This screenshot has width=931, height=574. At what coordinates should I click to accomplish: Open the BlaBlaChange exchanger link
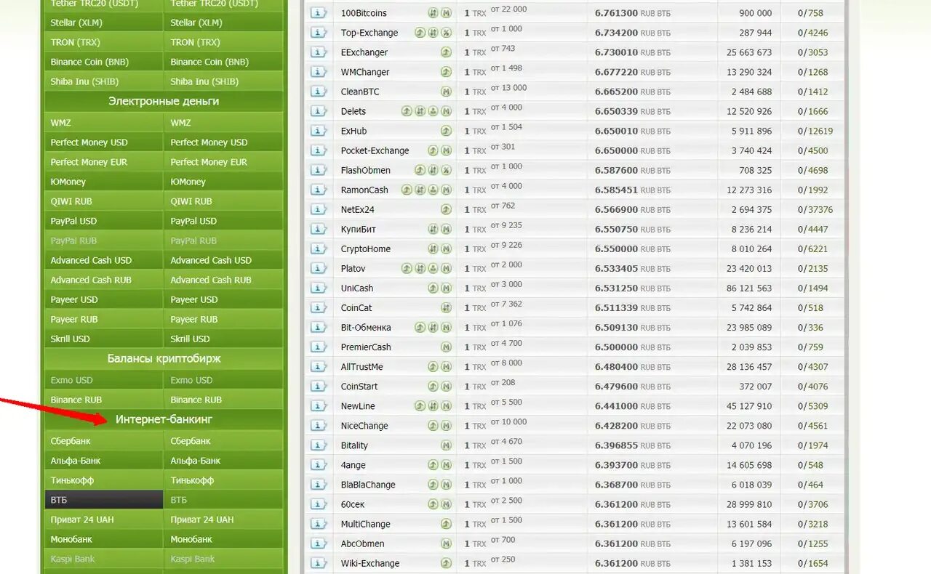coord(368,485)
